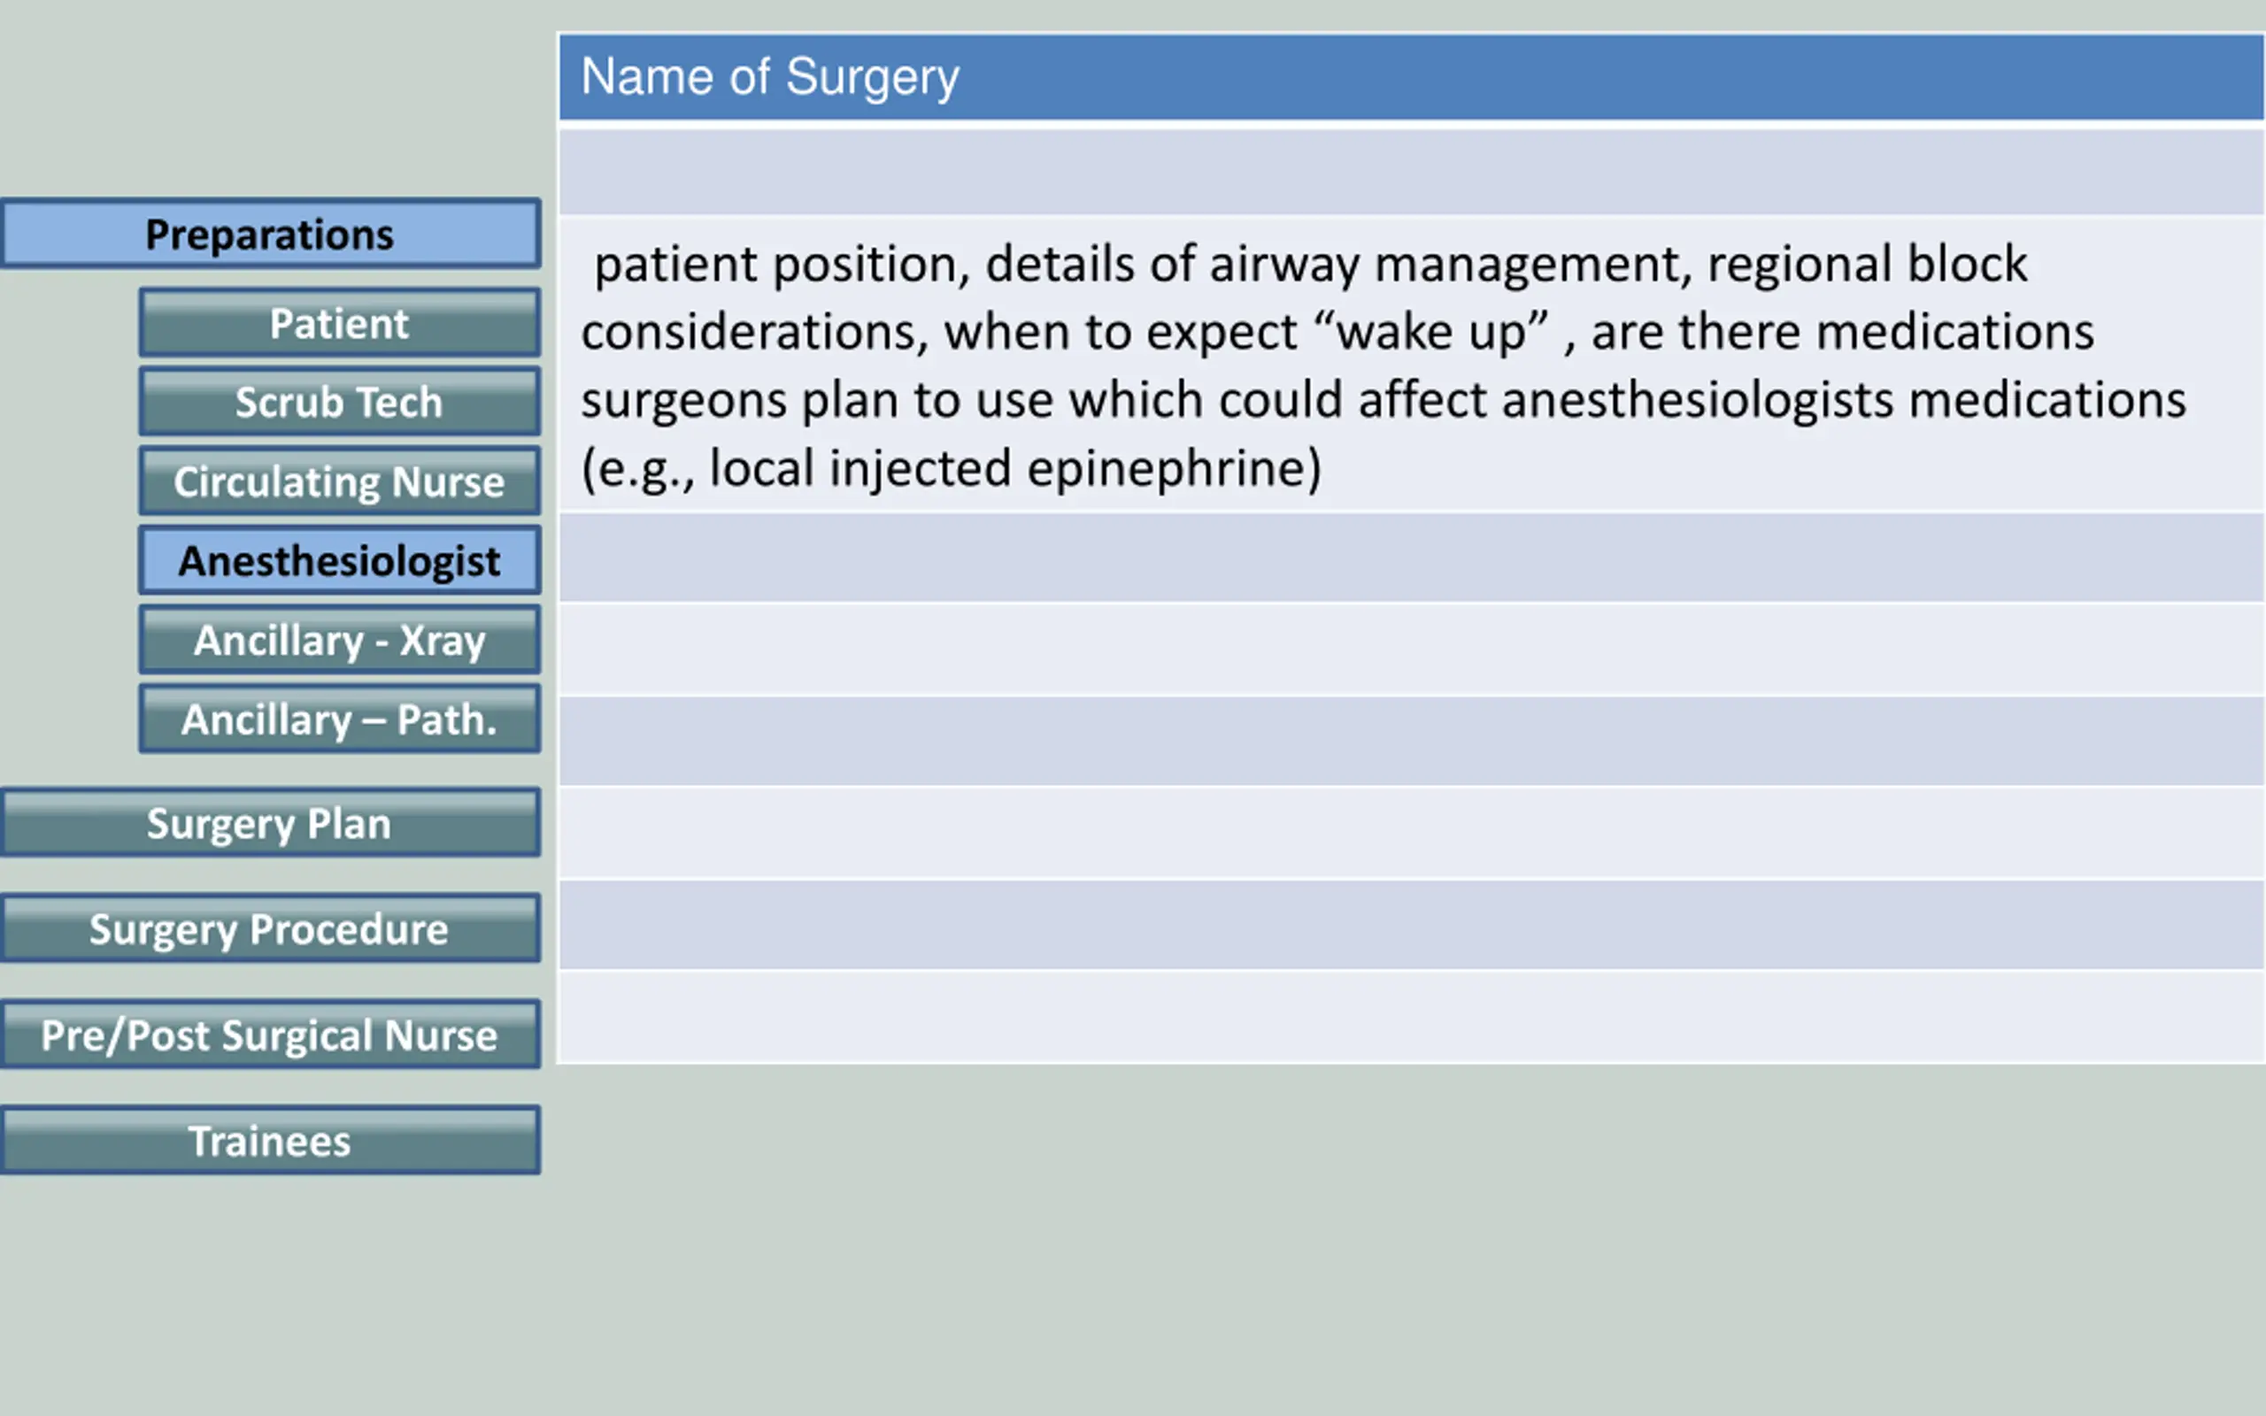Select the highlighted Anesthesiologist button
This screenshot has height=1416, width=2266.
click(x=340, y=560)
